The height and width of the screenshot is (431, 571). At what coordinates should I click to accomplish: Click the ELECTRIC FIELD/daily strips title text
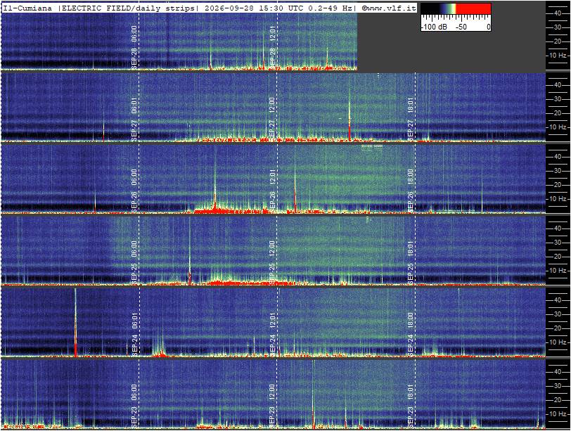(x=128, y=8)
